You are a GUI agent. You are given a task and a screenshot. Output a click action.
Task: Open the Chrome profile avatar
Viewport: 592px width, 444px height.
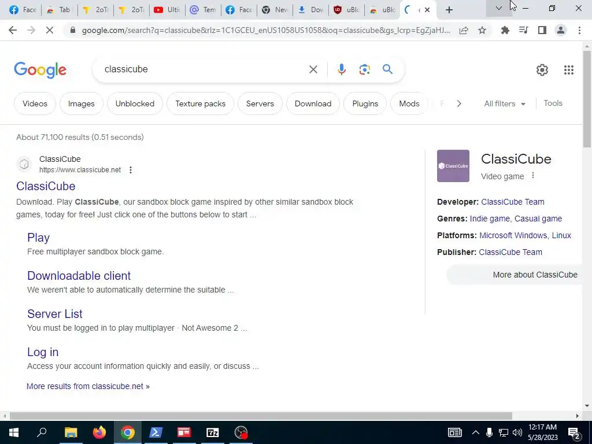pos(561,30)
